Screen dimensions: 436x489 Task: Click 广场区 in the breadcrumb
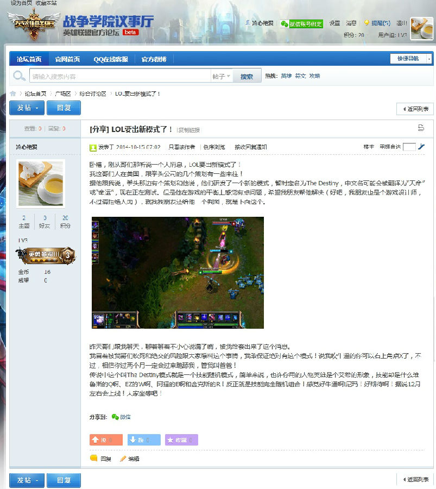63,93
